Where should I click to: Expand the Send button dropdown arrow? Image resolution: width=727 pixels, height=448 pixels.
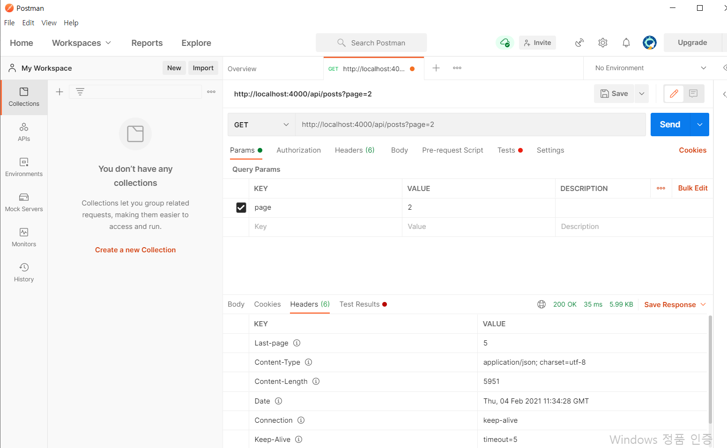[700, 125]
